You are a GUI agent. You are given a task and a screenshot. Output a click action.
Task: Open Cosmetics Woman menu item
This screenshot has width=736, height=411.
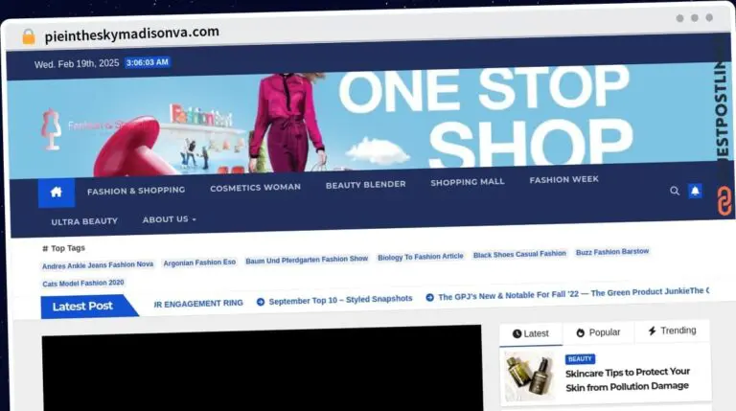click(255, 188)
